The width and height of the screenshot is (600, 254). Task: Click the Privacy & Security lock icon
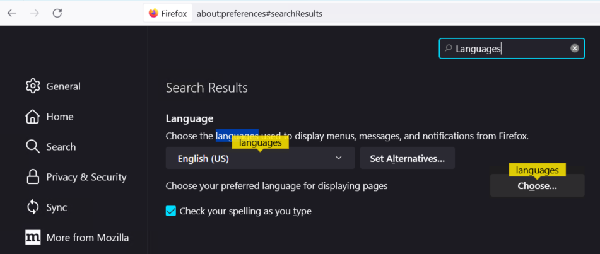click(x=33, y=177)
